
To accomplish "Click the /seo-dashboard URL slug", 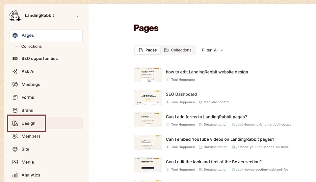I will pyautogui.click(x=216, y=102).
